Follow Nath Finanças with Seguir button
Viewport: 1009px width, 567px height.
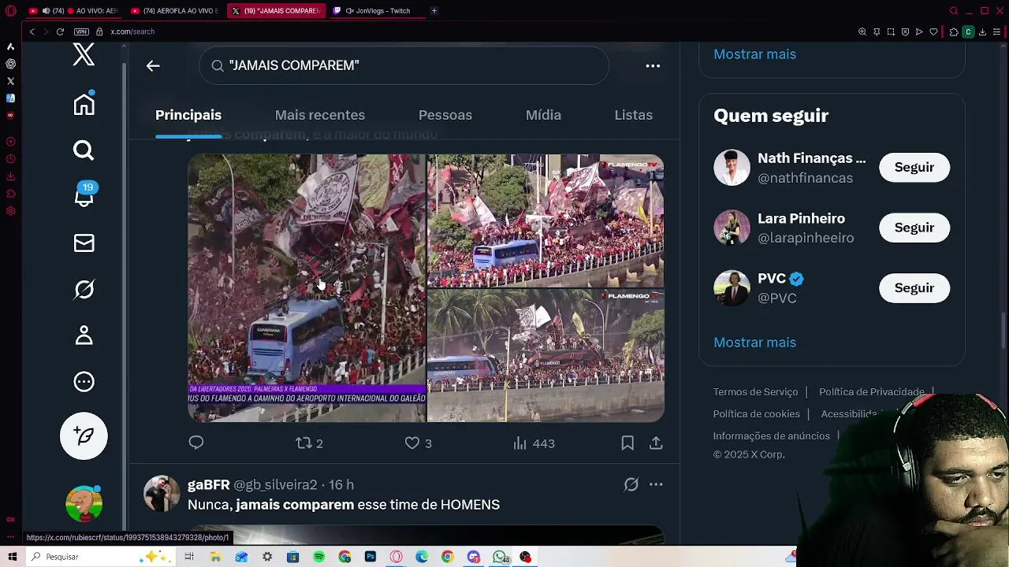(914, 167)
